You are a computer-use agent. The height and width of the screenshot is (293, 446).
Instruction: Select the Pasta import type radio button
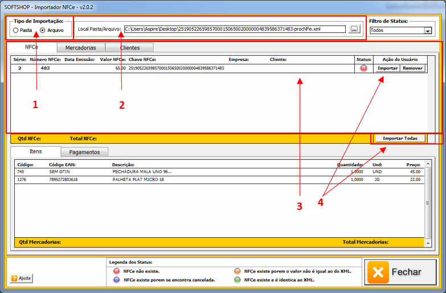pos(15,30)
